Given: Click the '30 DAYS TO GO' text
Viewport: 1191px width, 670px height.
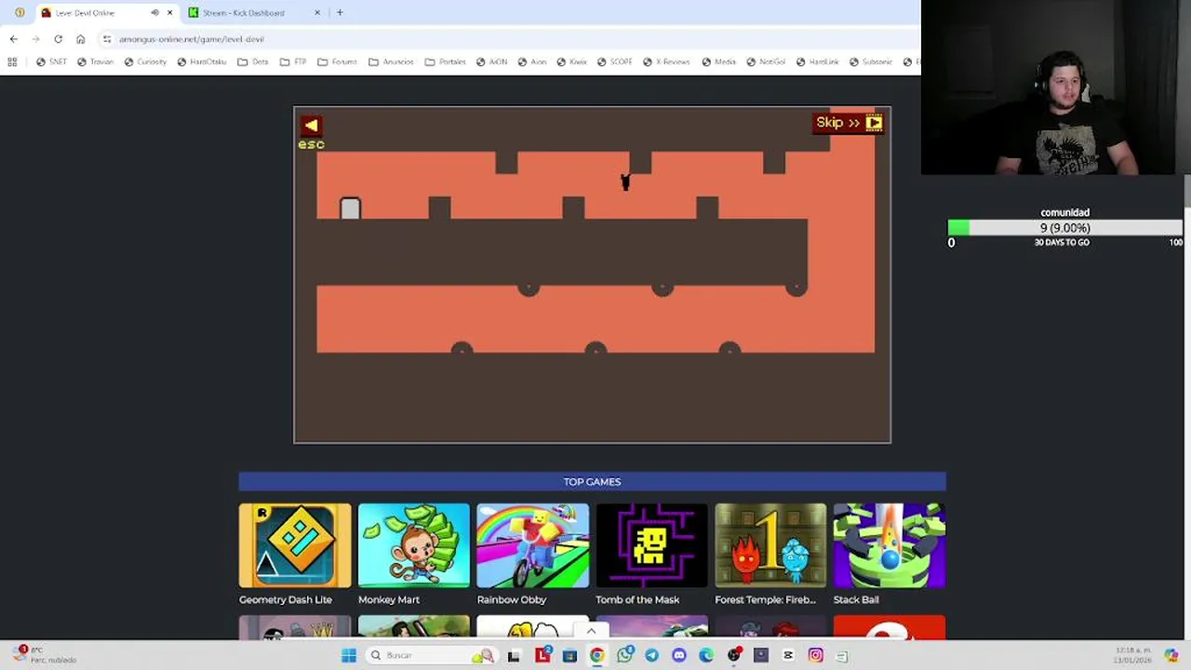Looking at the screenshot, I should pyautogui.click(x=1062, y=242).
